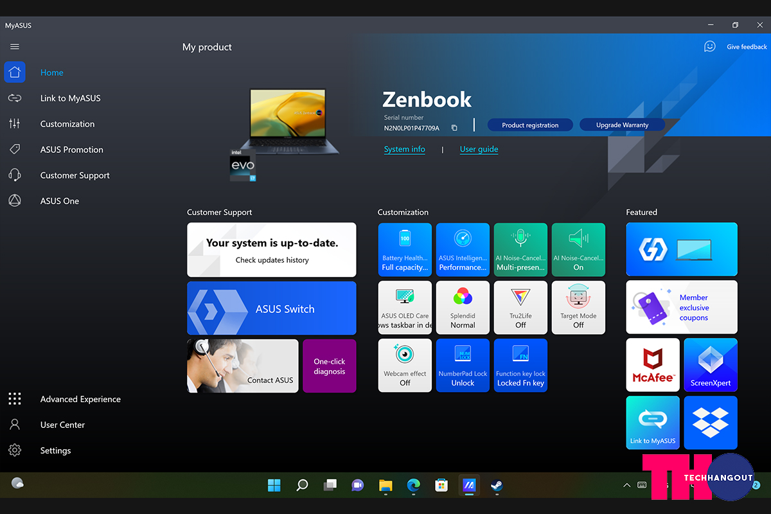The height and width of the screenshot is (514, 771).
Task: Open the ScreenXpert featured tile
Action: (x=711, y=365)
